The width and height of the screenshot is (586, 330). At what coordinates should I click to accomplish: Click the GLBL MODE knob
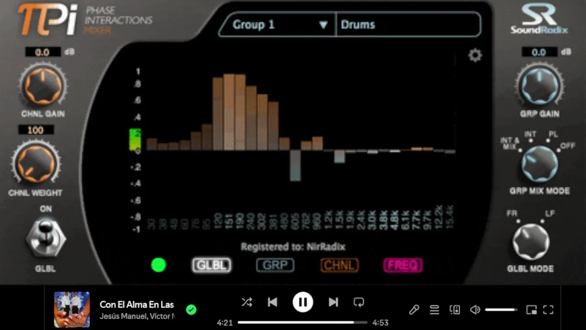click(531, 242)
